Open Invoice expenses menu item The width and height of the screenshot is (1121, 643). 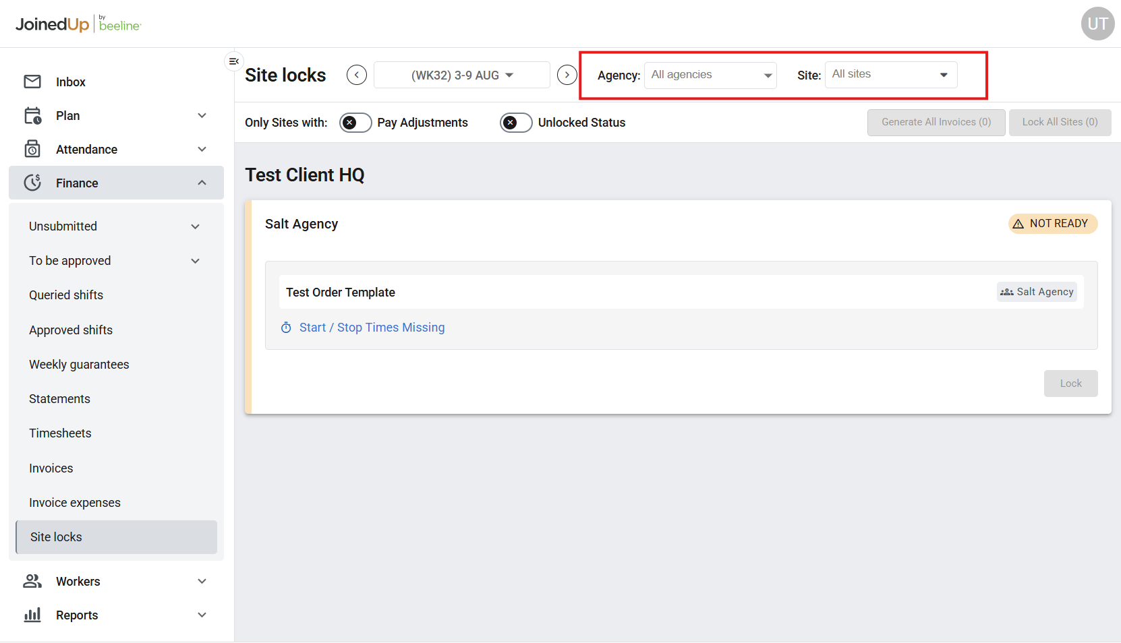pos(116,503)
